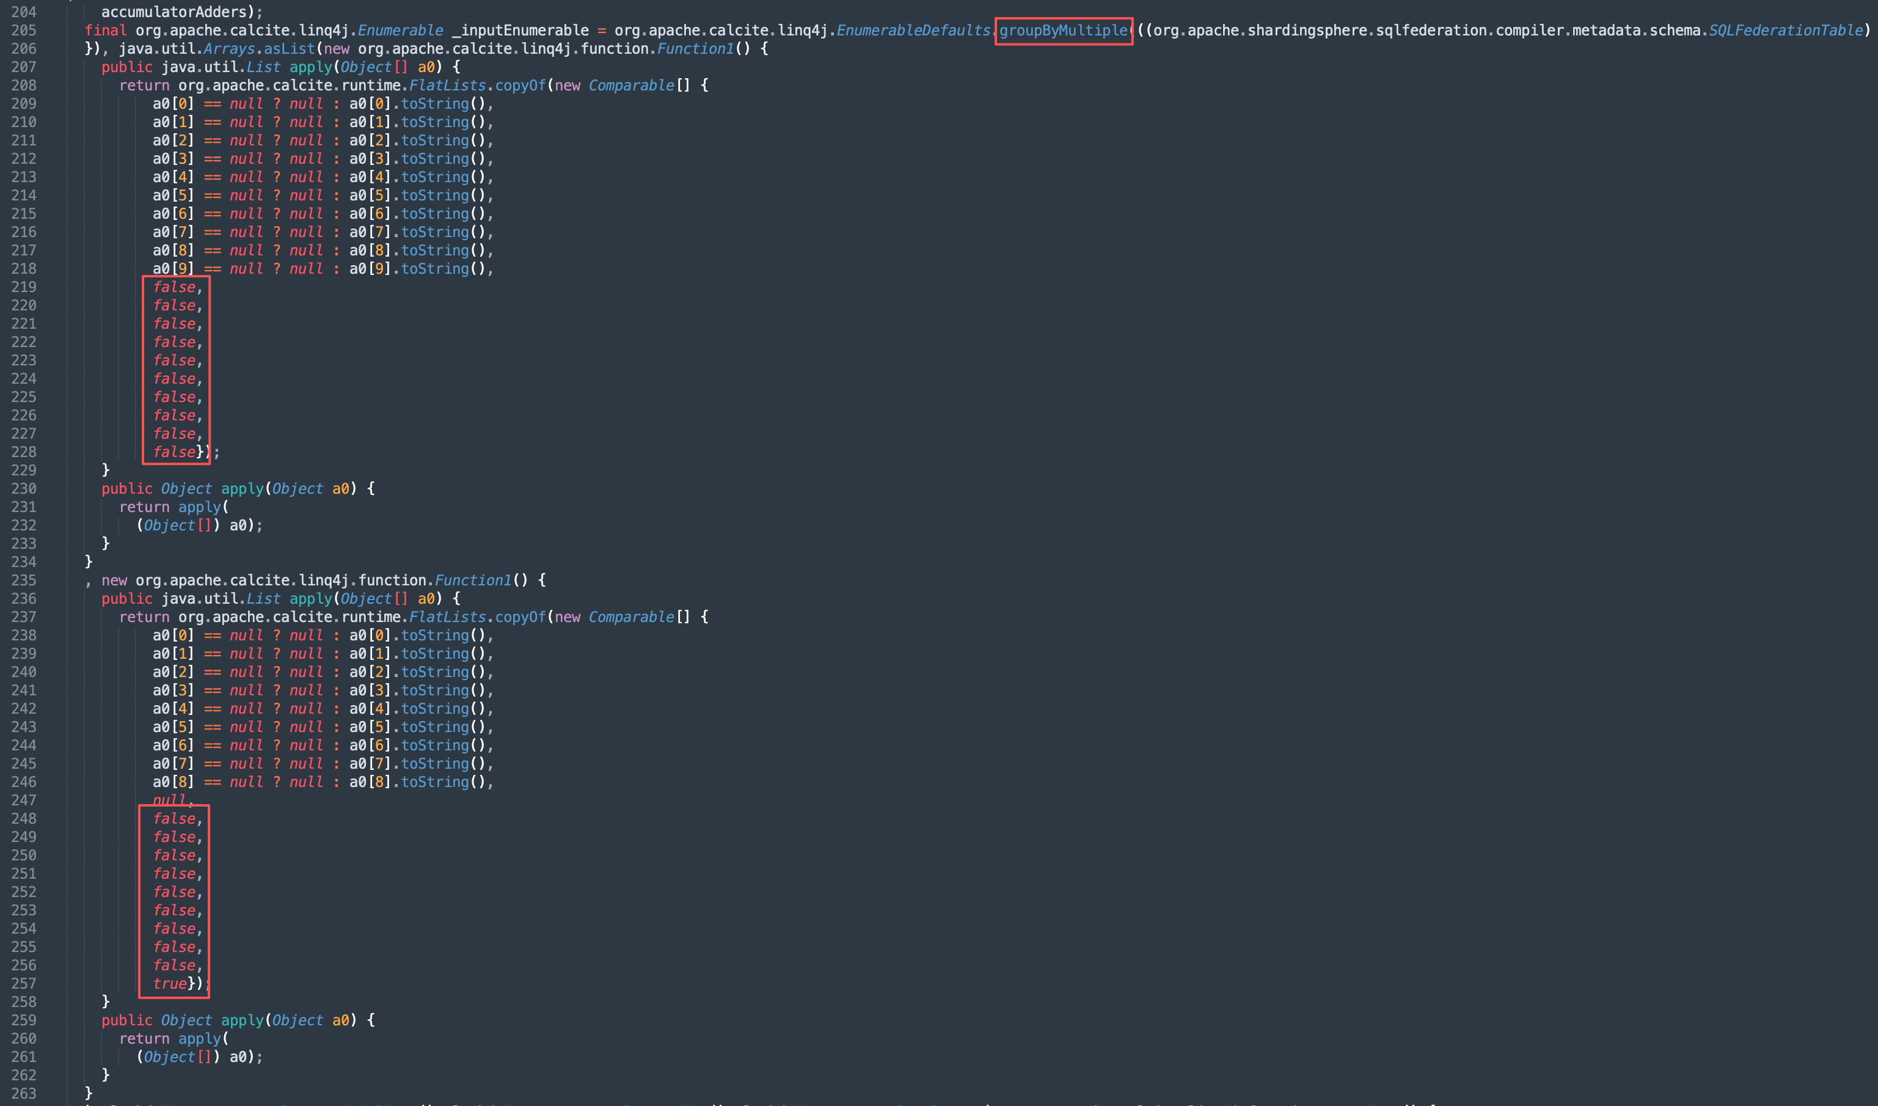1878x1106 pixels.
Task: Click the return keyword on line 231
Action: coord(144,507)
